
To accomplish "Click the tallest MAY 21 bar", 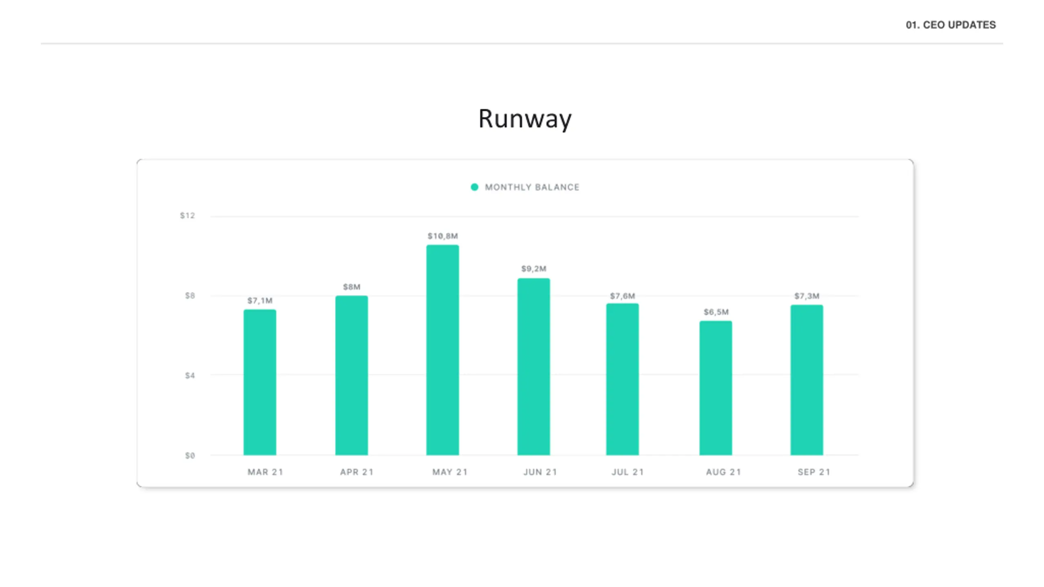I will point(442,350).
